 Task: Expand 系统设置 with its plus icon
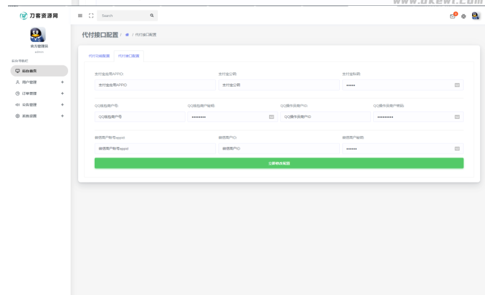tap(62, 116)
